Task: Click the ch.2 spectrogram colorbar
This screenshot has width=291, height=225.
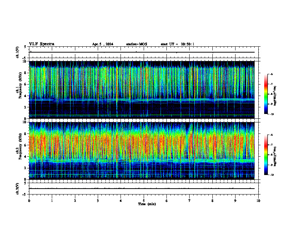Action: [266, 155]
